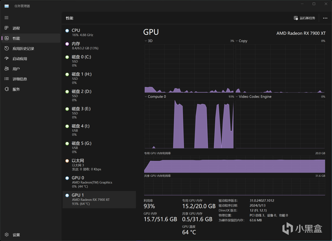This screenshot has height=241, width=332.
Task: Click the 运行新任务 button
Action: 305,18
